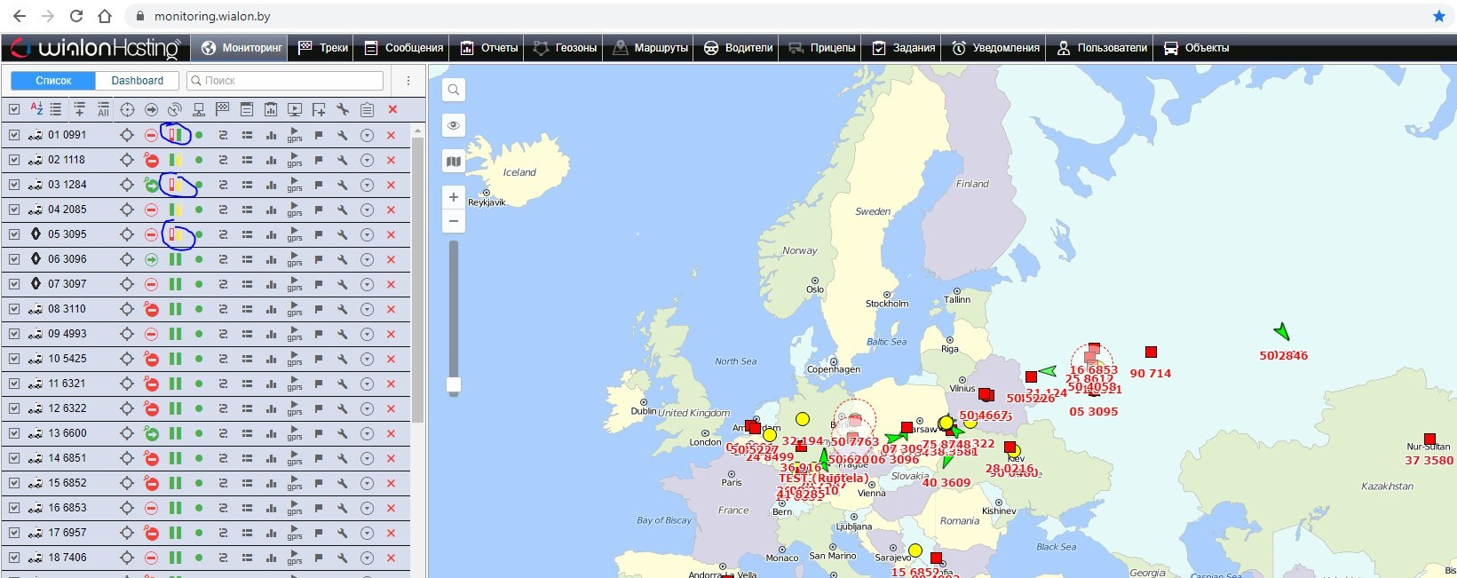The height and width of the screenshot is (578, 1457).
Task: Click the map zoom in plus button
Action: pos(454,197)
